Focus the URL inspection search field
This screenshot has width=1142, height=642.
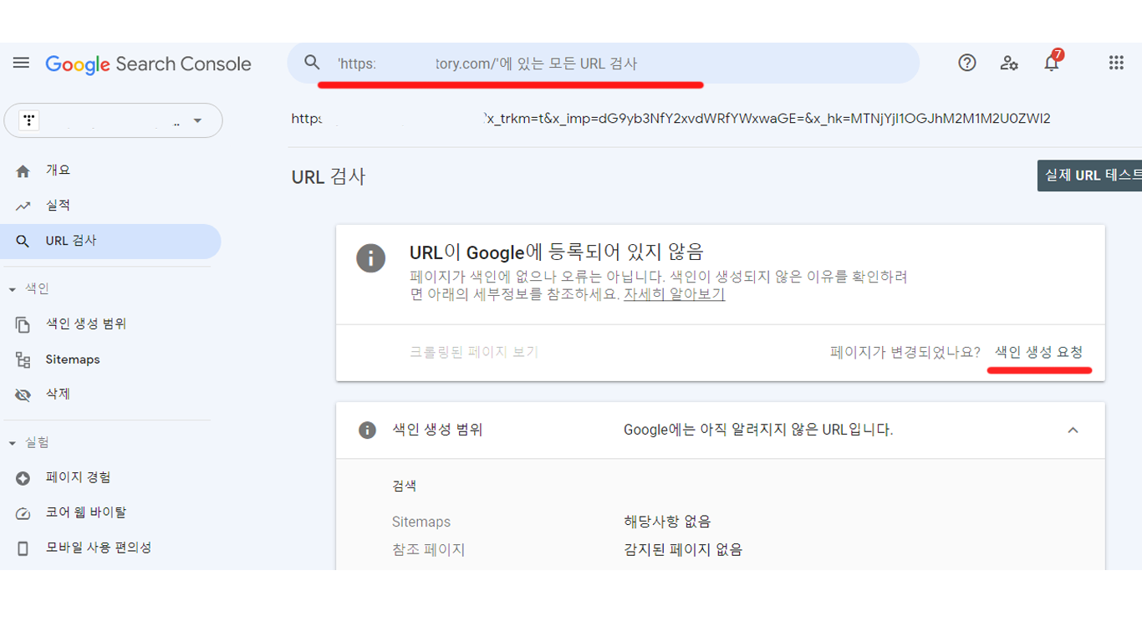click(604, 63)
